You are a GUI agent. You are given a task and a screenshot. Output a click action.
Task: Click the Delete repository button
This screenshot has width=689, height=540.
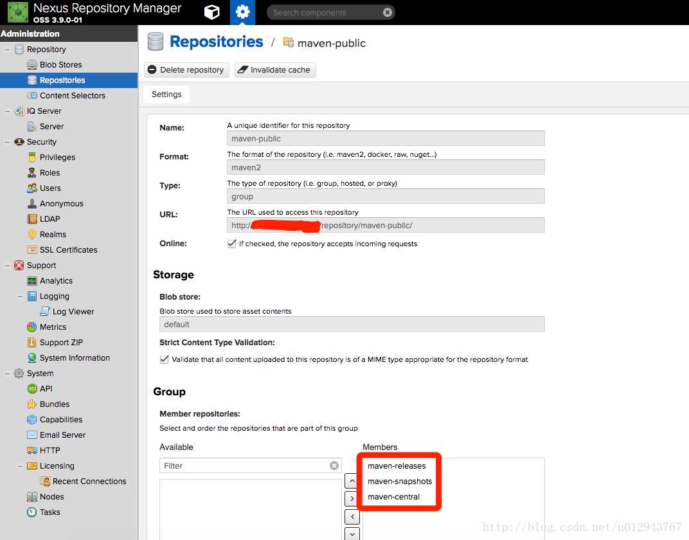[186, 70]
